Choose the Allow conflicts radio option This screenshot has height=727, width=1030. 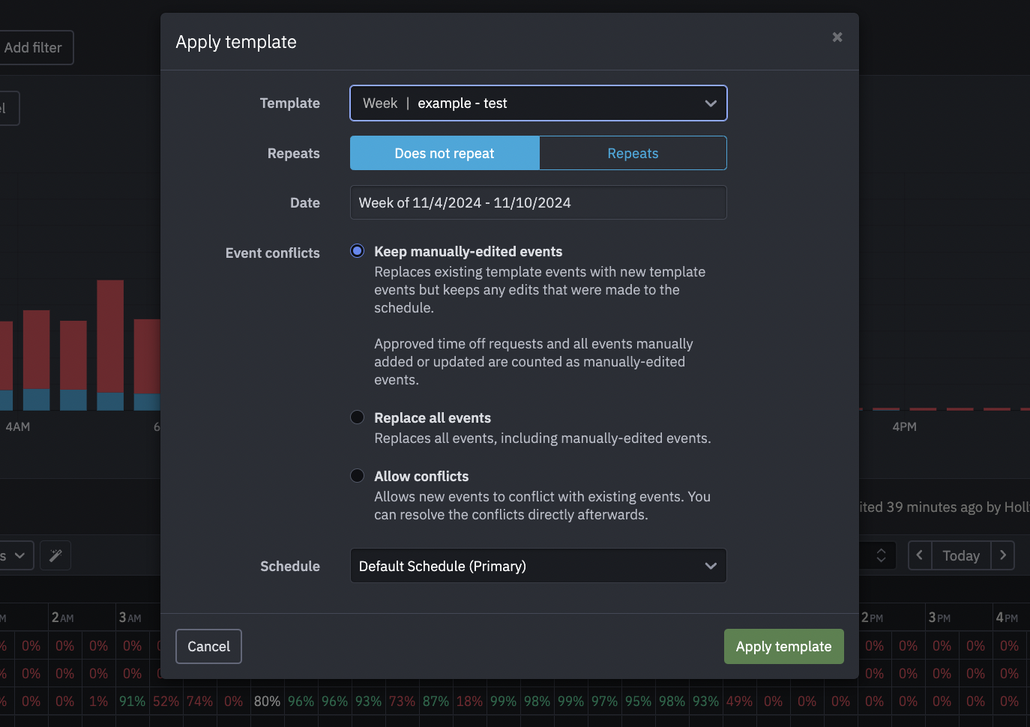tap(358, 476)
